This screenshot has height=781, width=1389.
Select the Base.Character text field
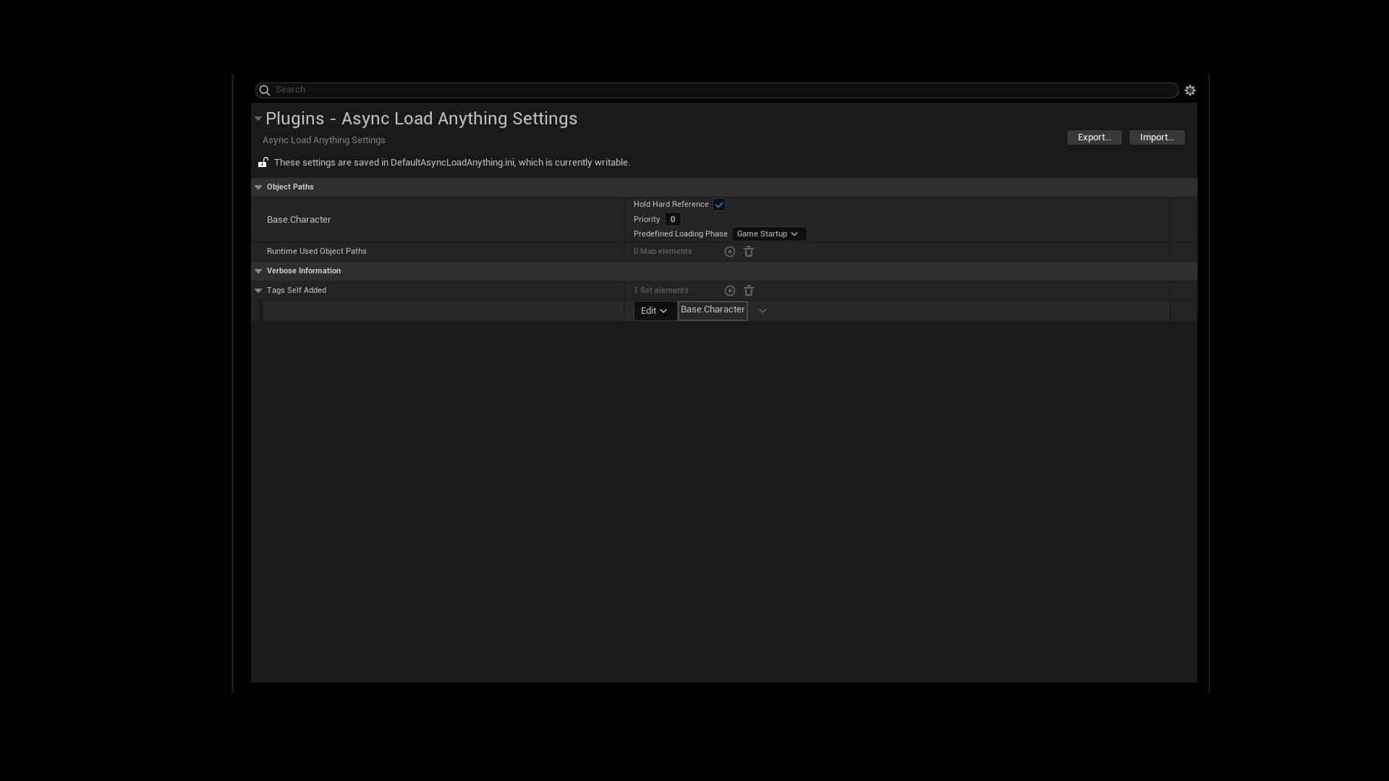point(712,310)
